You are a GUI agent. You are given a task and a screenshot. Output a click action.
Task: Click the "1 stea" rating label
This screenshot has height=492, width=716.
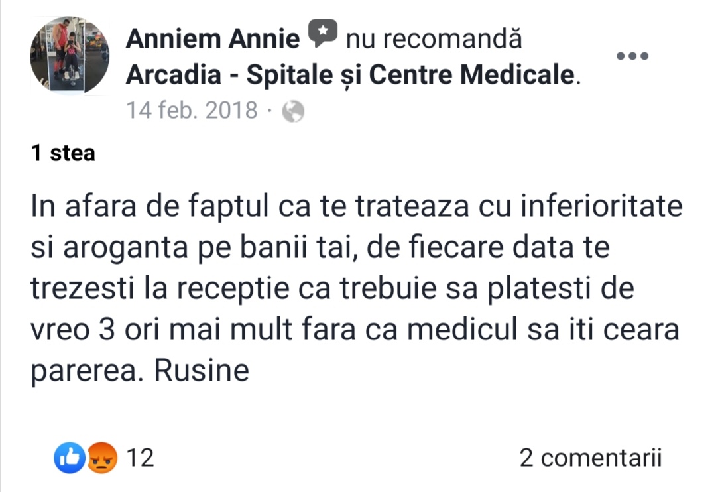coord(63,153)
